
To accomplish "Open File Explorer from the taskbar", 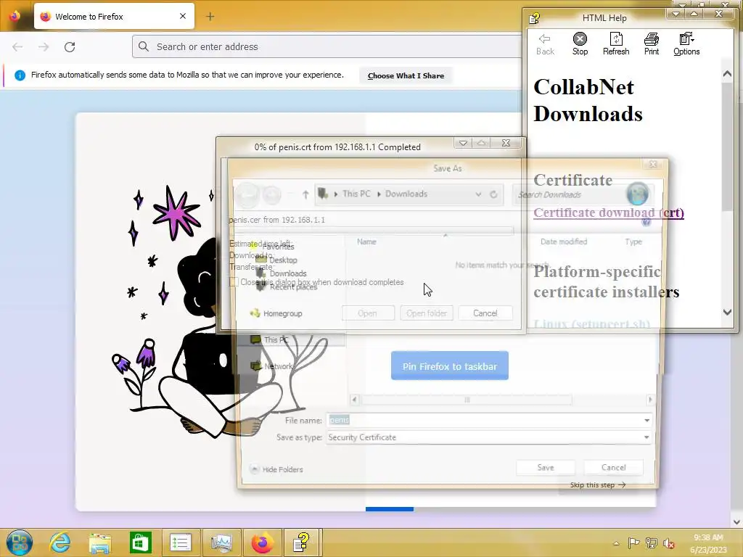I will tap(100, 542).
